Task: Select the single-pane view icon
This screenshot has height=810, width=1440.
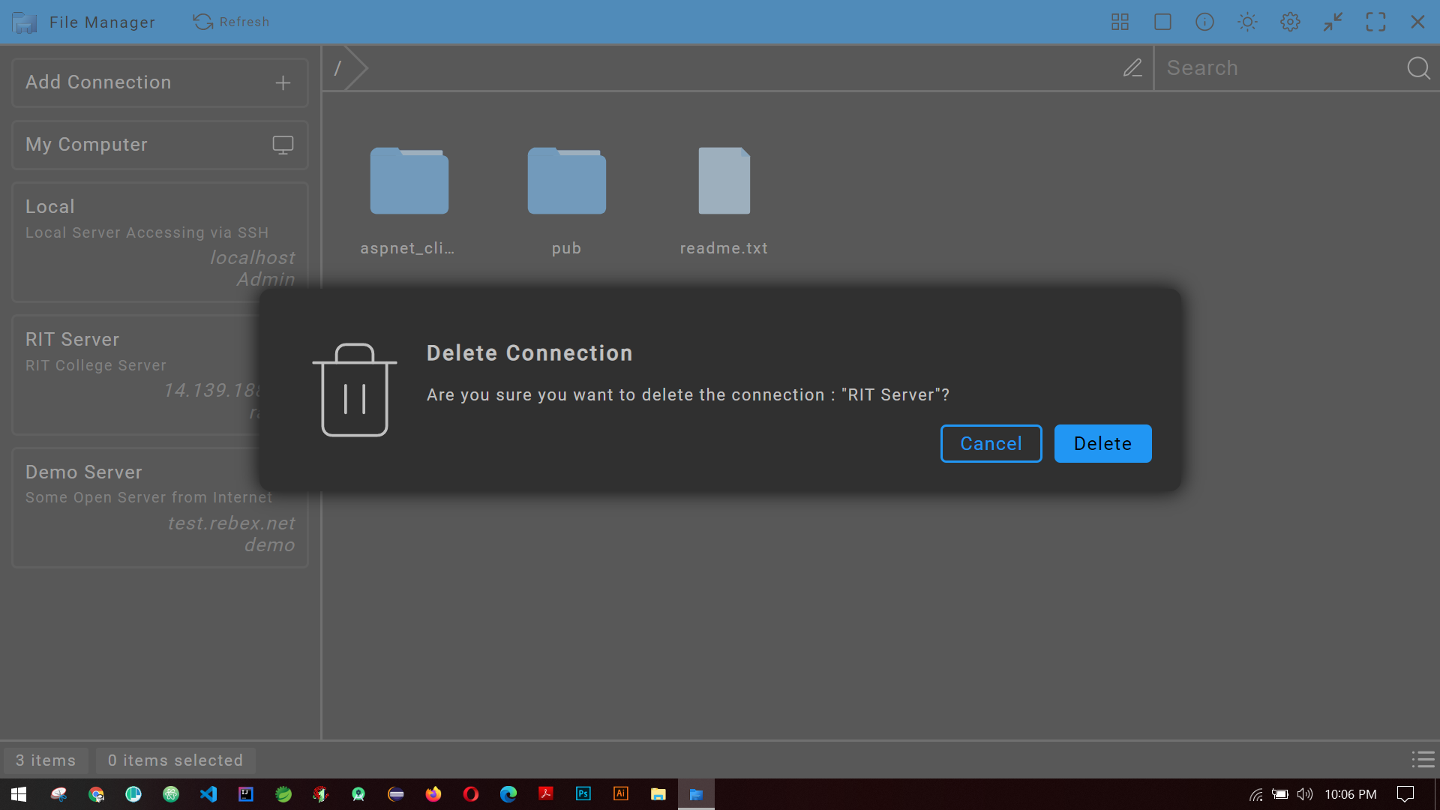Action: coord(1162,22)
